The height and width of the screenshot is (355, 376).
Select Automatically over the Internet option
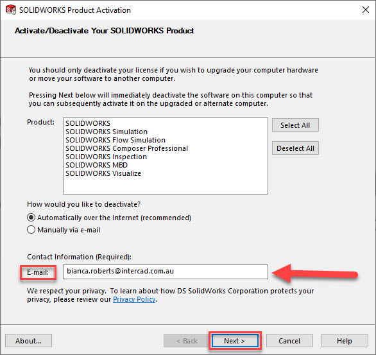point(31,218)
